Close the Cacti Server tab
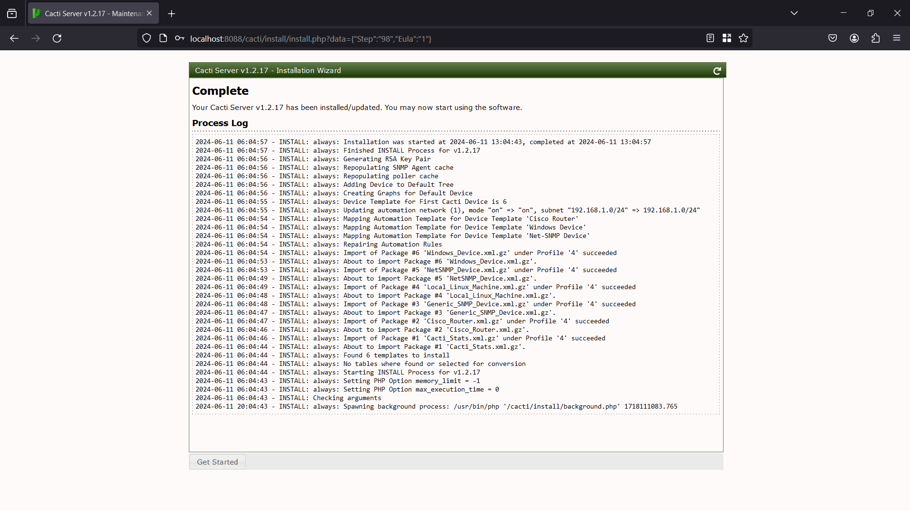The width and height of the screenshot is (910, 511). click(149, 13)
